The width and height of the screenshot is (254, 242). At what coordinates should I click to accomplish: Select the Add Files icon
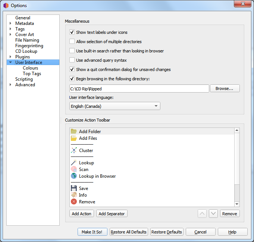coord(74,138)
